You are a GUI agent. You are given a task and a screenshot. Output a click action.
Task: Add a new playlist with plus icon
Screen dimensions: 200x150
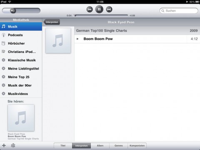(x=4, y=145)
